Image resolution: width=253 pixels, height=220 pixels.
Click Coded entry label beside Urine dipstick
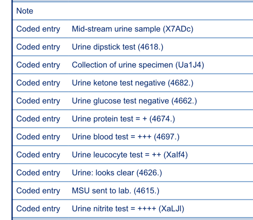(38, 47)
